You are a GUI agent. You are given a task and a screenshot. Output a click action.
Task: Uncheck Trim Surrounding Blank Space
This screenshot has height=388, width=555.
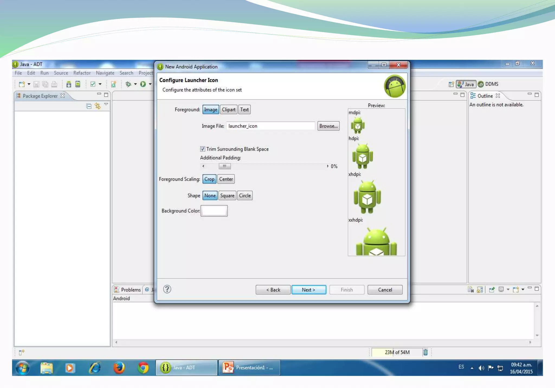[x=202, y=149]
